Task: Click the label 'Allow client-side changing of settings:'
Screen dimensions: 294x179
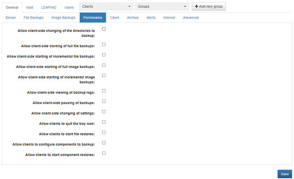Action: pyautogui.click(x=63, y=113)
